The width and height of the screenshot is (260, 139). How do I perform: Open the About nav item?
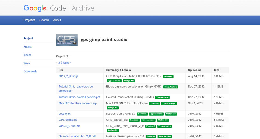point(57,20)
